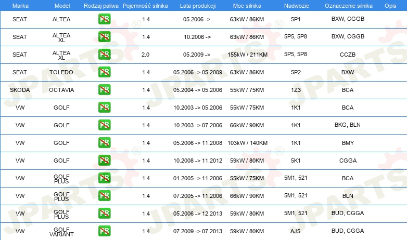Click the Marka column header
Screen dimensions: 407x240
point(20,6)
